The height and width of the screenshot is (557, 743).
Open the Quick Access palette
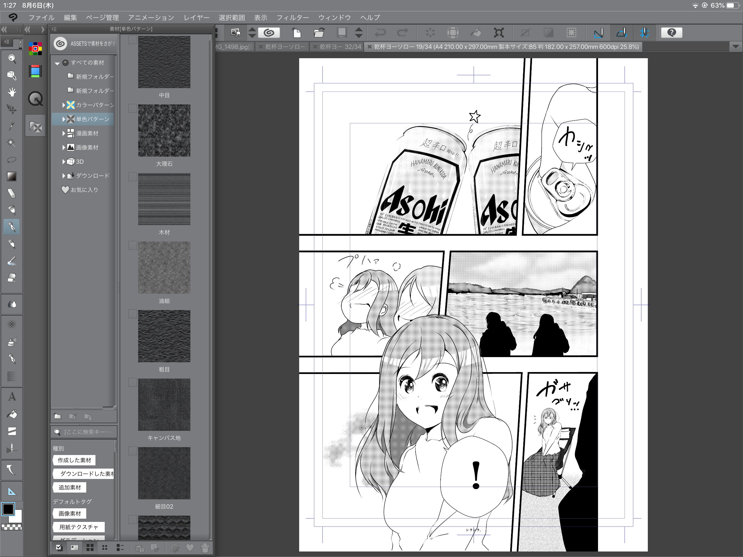(35, 99)
